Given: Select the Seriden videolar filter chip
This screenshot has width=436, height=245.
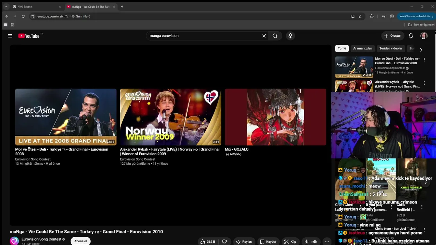Looking at the screenshot, I should [x=391, y=48].
